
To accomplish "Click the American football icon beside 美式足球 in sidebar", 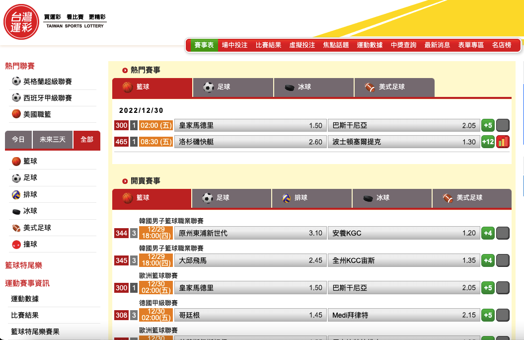I will tap(16, 228).
